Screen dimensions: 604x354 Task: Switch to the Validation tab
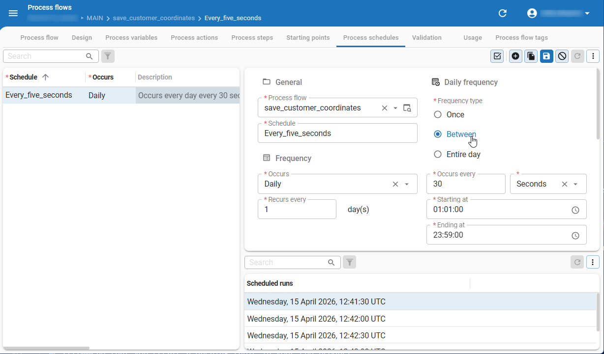(426, 37)
